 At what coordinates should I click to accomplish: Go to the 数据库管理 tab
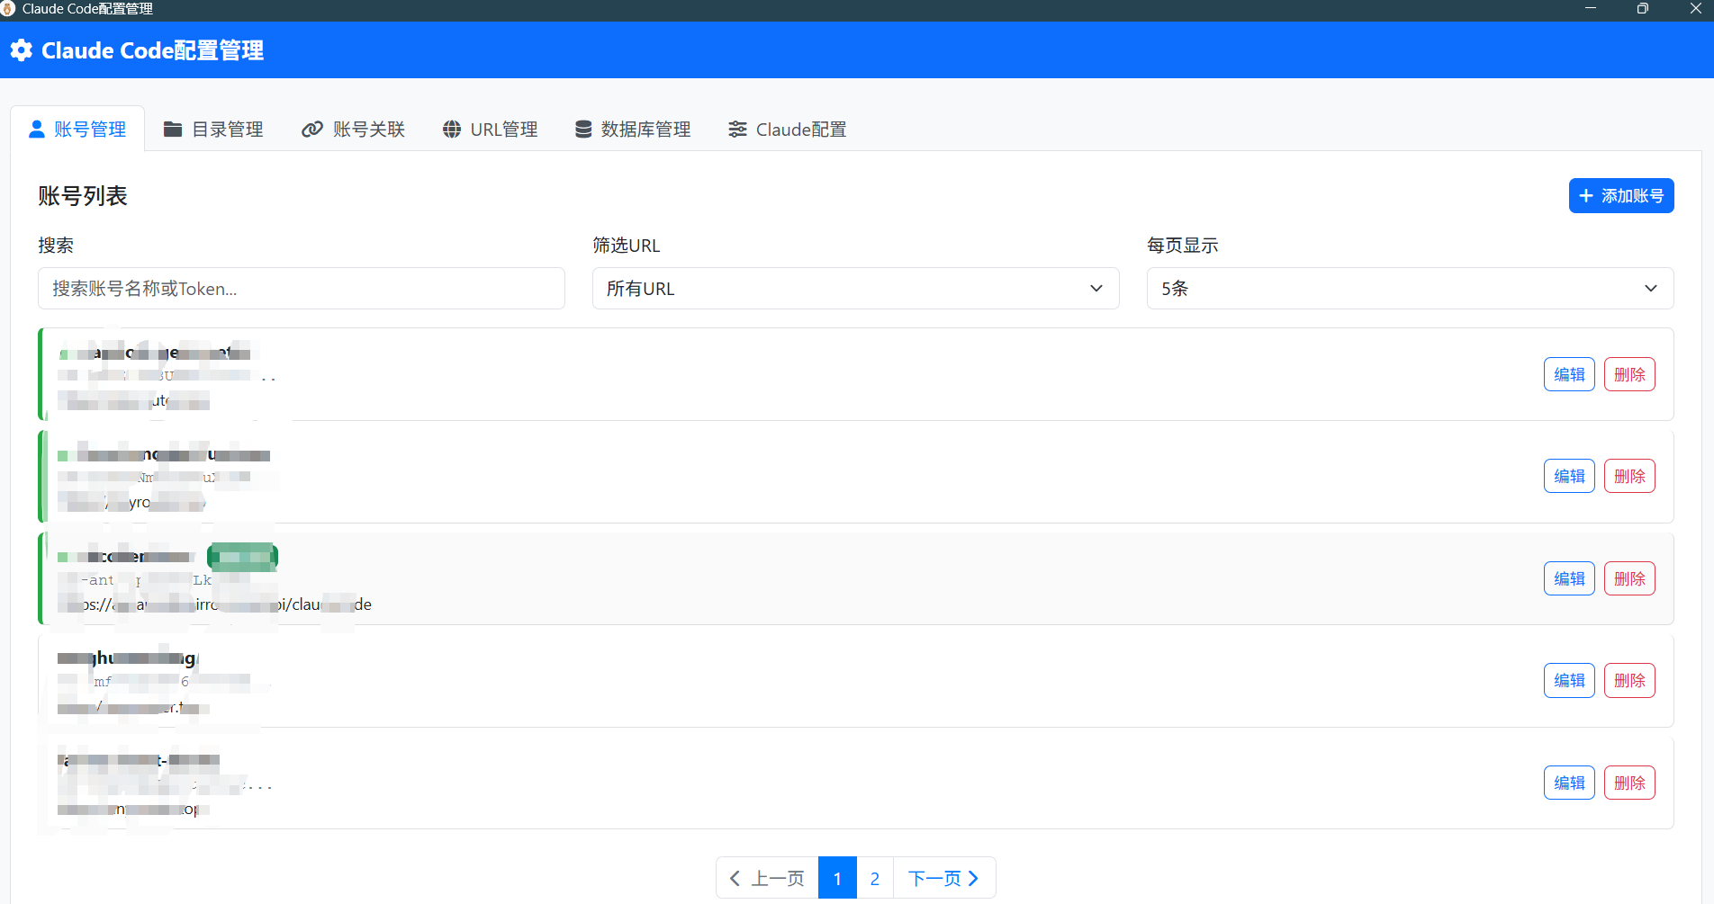tap(633, 130)
